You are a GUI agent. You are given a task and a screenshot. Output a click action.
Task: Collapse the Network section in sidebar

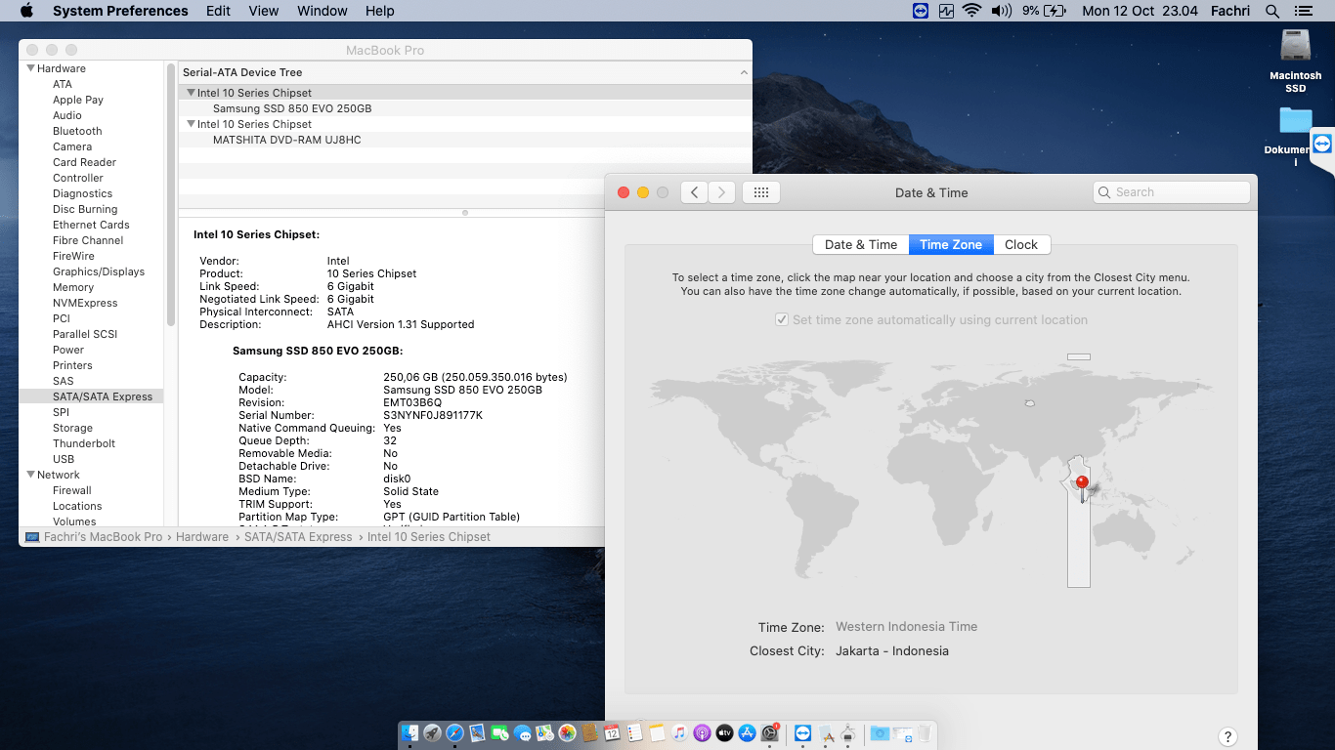[30, 475]
